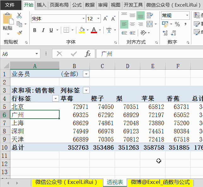Click the Copy icon
Viewport: 203px width, 187px height.
[19, 24]
